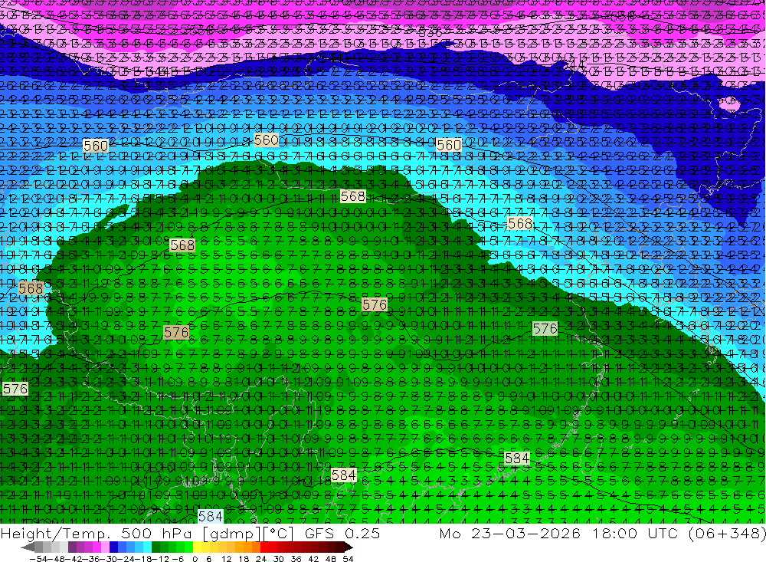Click the gray left arrow end of color scale
Viewport: 766px width, 562px height.
pos(28,547)
